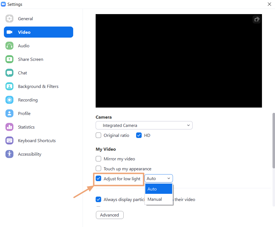Choose Auto in the low light dropdown
Screen dimensions: 275x227
click(152, 189)
